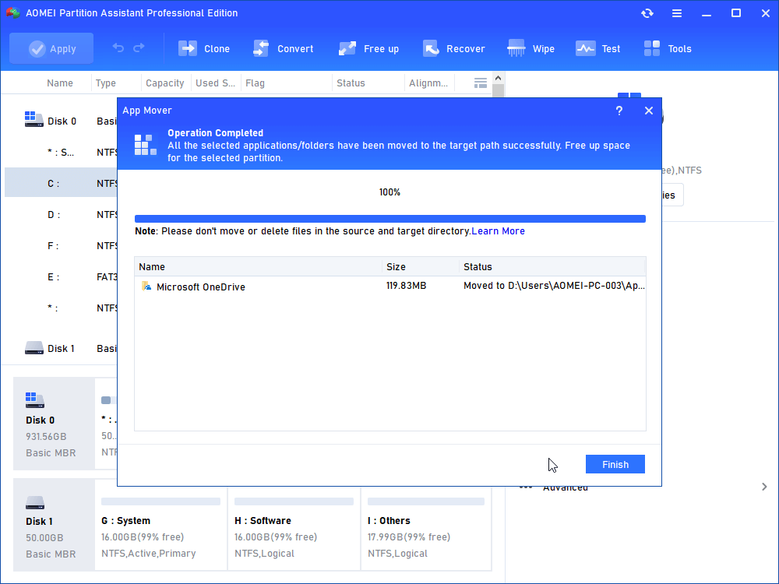Open the Learn More link
This screenshot has width=779, height=584.
498,231
